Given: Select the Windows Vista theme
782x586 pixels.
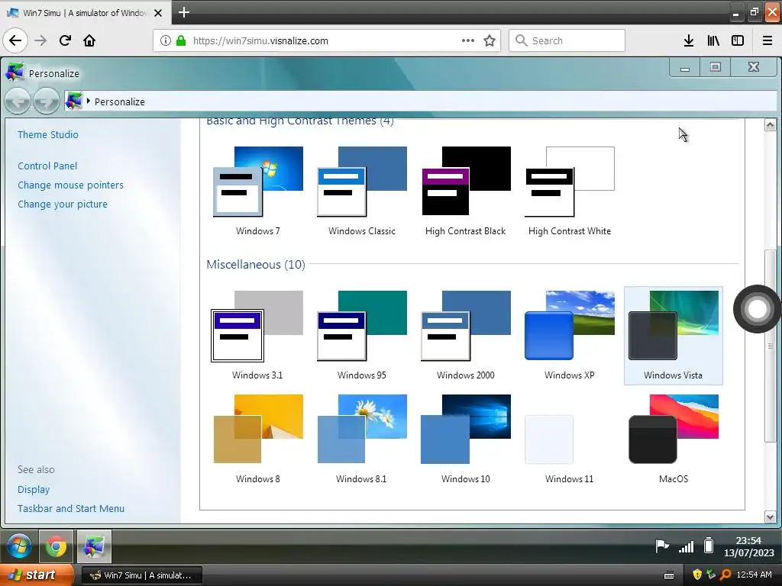Looking at the screenshot, I should click(674, 335).
